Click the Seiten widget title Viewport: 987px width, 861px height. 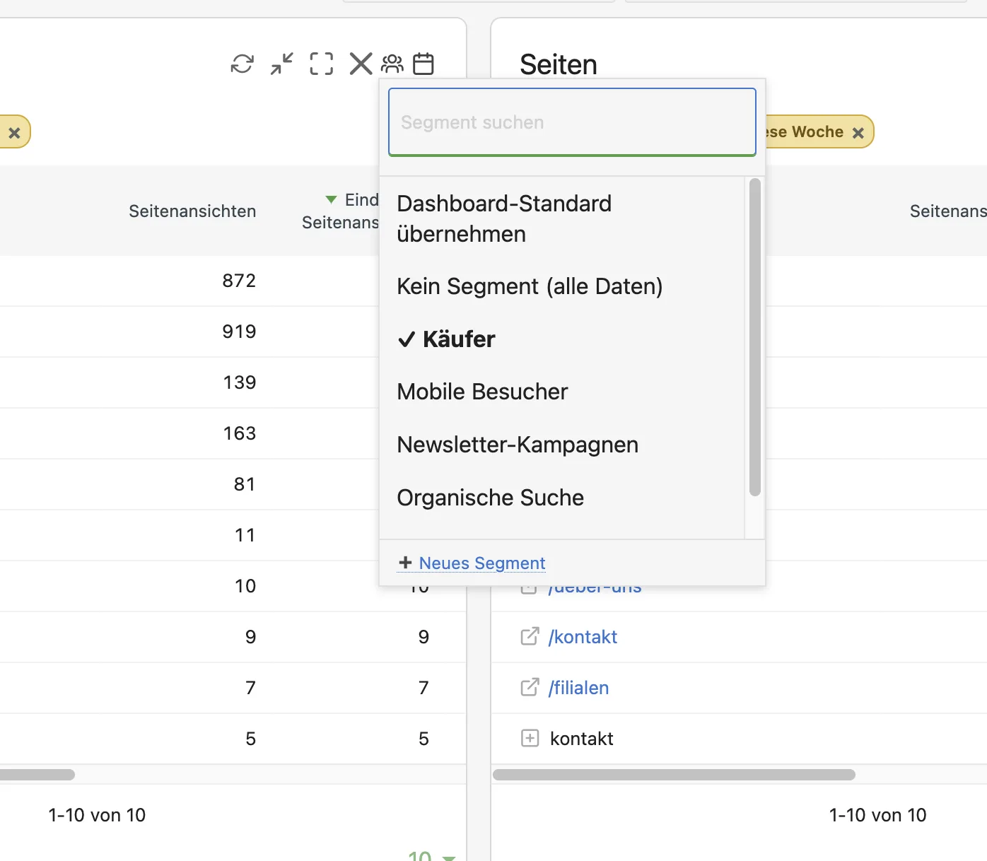[x=559, y=64]
